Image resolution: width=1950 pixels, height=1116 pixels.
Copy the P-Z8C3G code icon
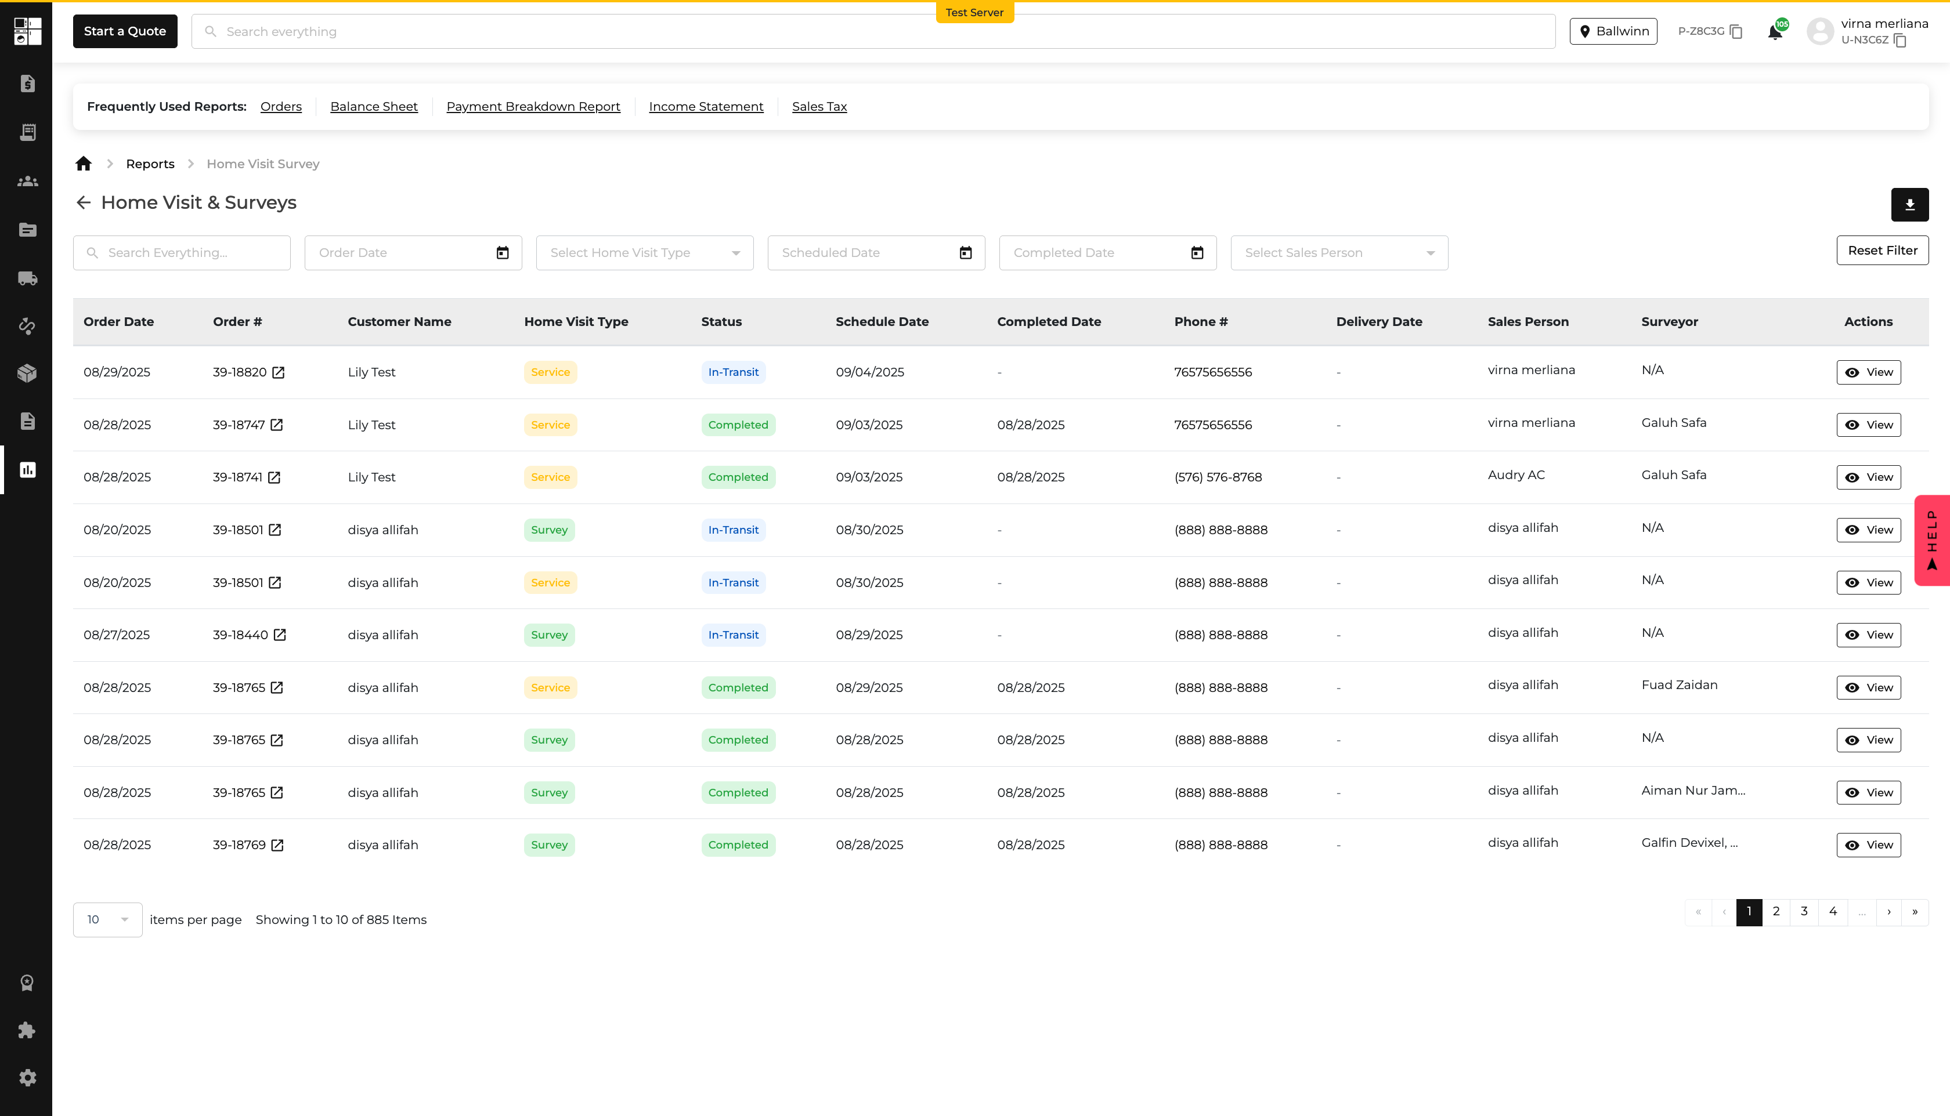pyautogui.click(x=1736, y=31)
